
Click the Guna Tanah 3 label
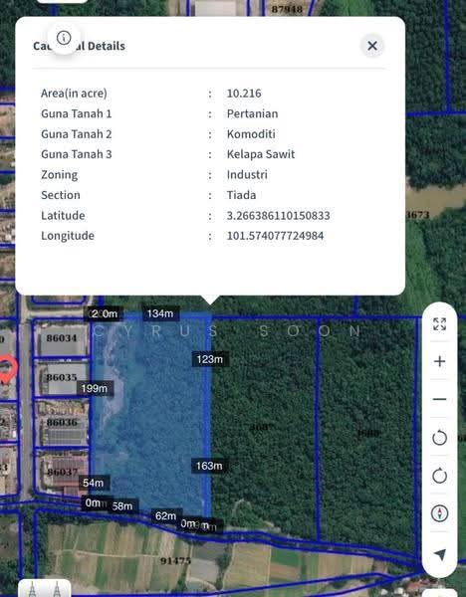77,154
